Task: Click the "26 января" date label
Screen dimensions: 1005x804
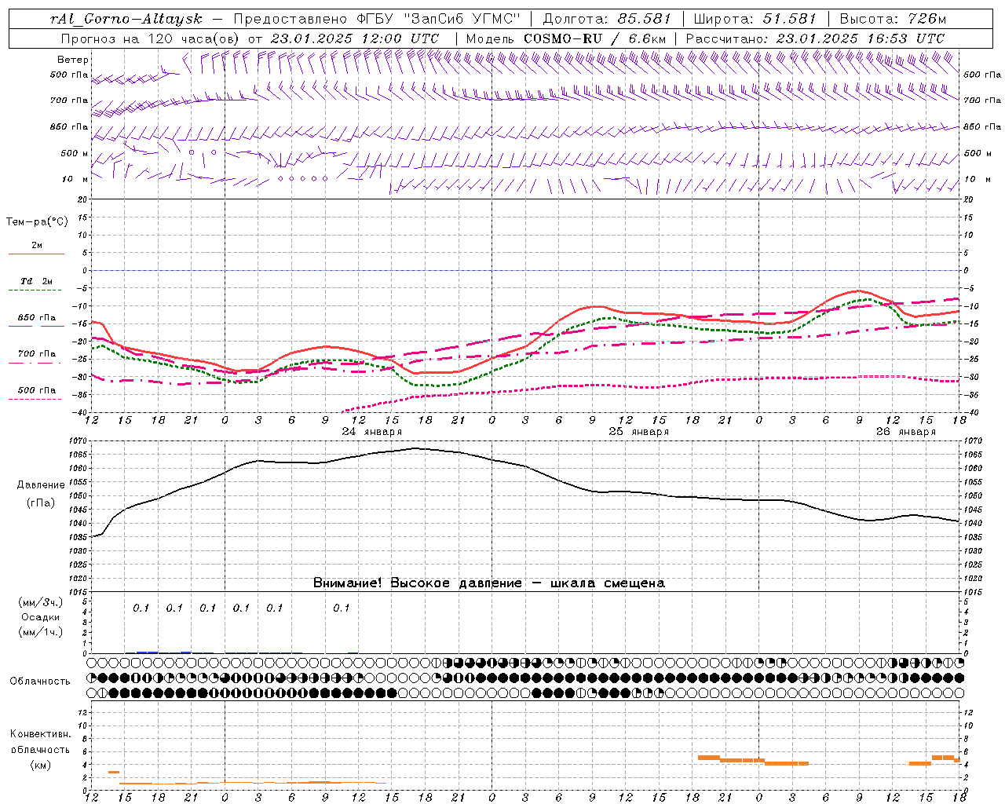Action: (x=906, y=432)
